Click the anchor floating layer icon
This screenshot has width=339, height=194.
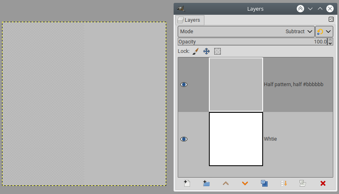[284, 183]
